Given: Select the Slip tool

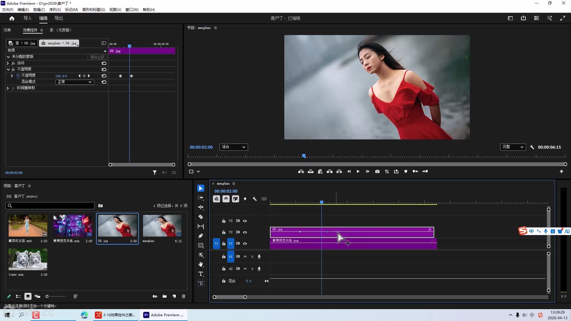Looking at the screenshot, I should pos(201,226).
